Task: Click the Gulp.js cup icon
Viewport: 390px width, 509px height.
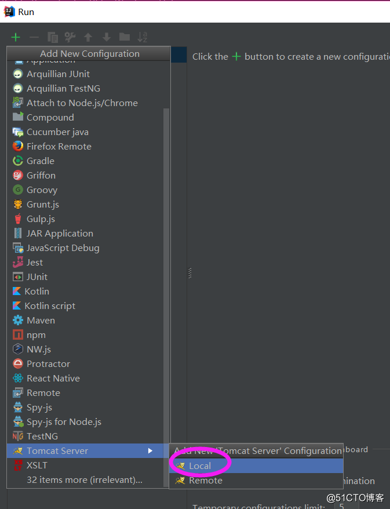Action: tap(18, 219)
